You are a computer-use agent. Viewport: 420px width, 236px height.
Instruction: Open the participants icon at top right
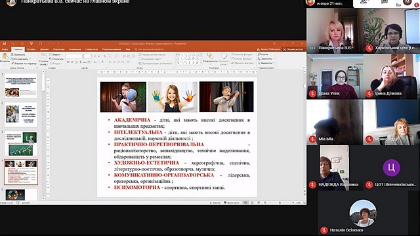(x=364, y=2)
